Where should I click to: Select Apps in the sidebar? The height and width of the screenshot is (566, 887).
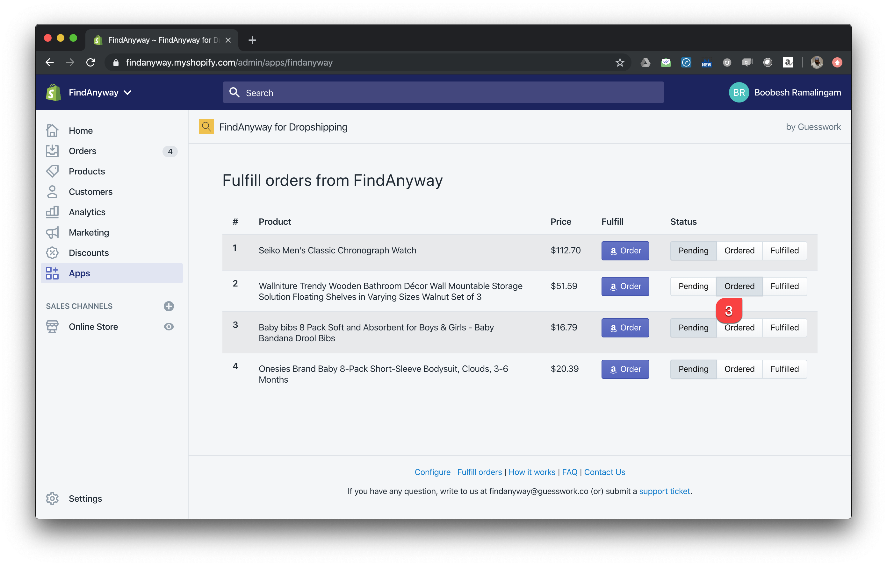[x=112, y=273]
